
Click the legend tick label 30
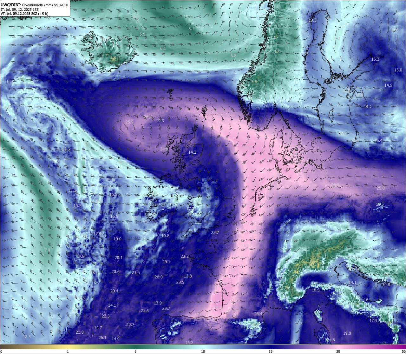tap(338, 351)
